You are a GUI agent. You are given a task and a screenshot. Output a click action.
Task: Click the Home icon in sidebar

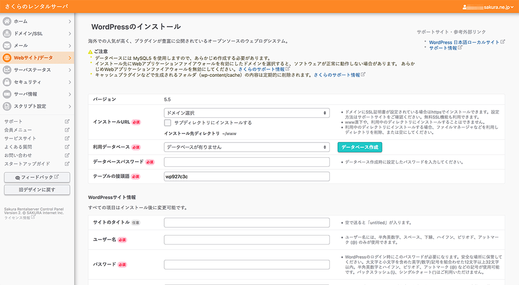7,21
